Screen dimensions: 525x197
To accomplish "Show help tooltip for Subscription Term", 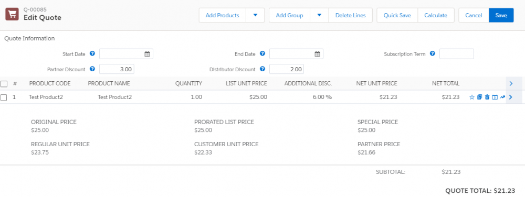I will click(x=432, y=53).
